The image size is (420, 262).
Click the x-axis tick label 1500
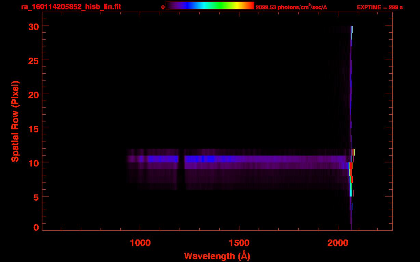point(239,243)
